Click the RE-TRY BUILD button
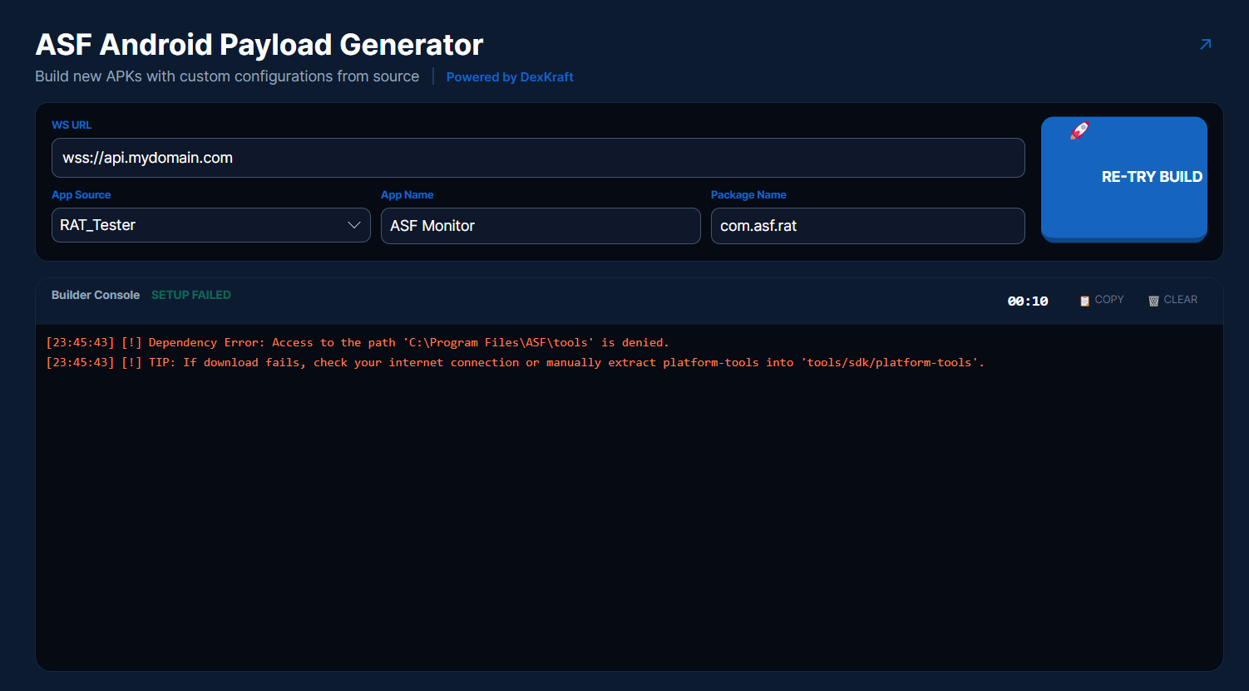This screenshot has width=1249, height=691. tap(1124, 179)
